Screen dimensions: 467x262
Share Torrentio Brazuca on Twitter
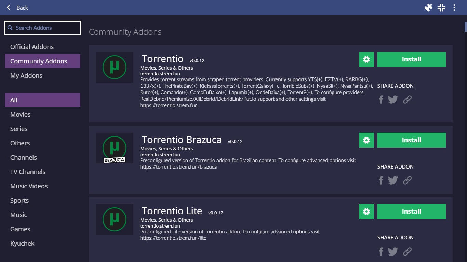point(393,180)
